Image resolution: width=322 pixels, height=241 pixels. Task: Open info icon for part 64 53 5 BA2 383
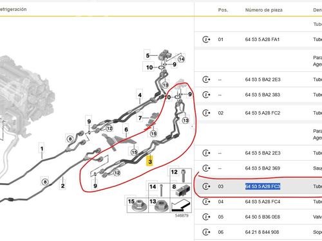(206, 94)
